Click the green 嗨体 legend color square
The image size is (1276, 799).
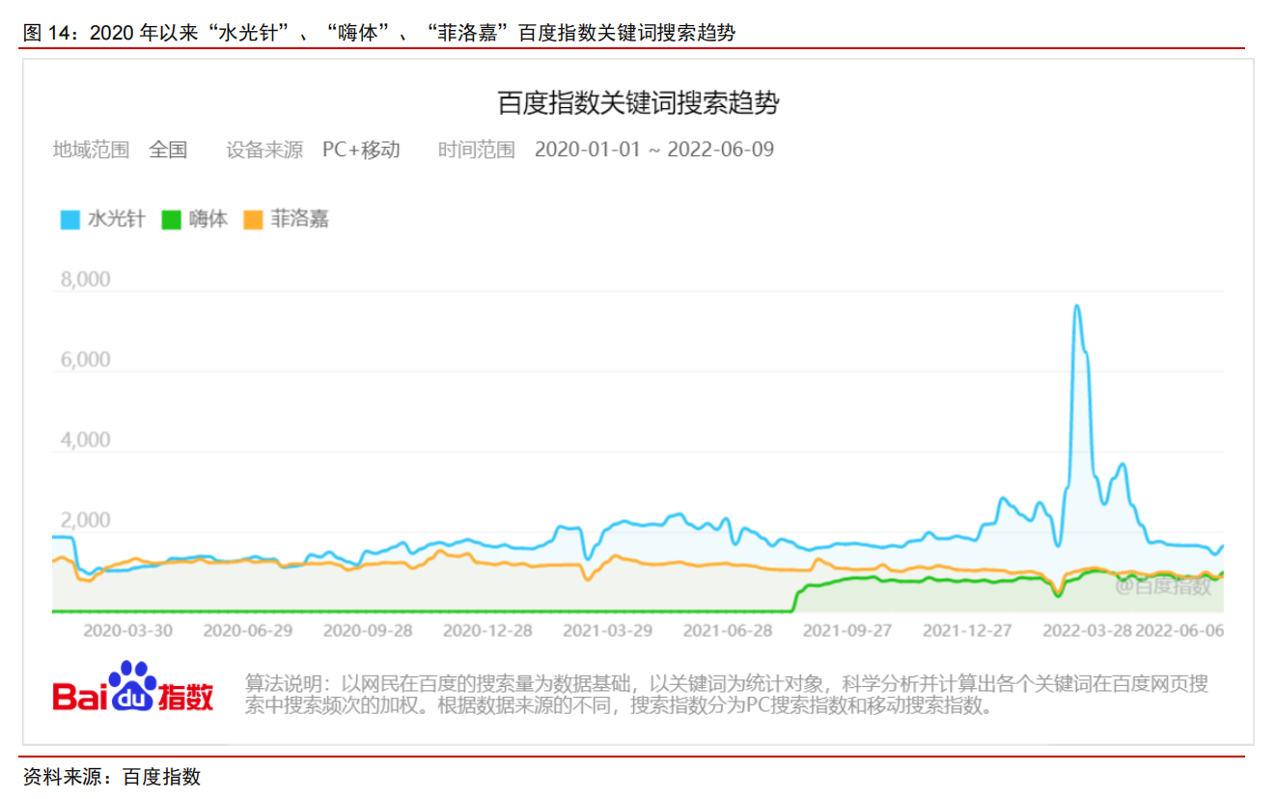[x=171, y=220]
